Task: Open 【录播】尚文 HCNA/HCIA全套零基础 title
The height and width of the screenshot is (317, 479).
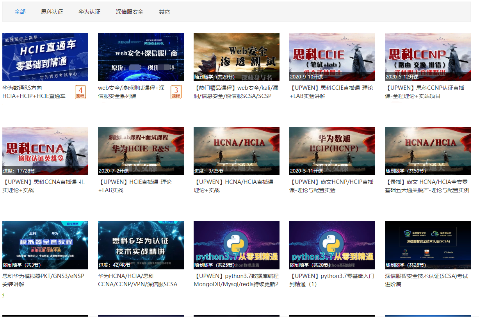Action: coord(427,186)
